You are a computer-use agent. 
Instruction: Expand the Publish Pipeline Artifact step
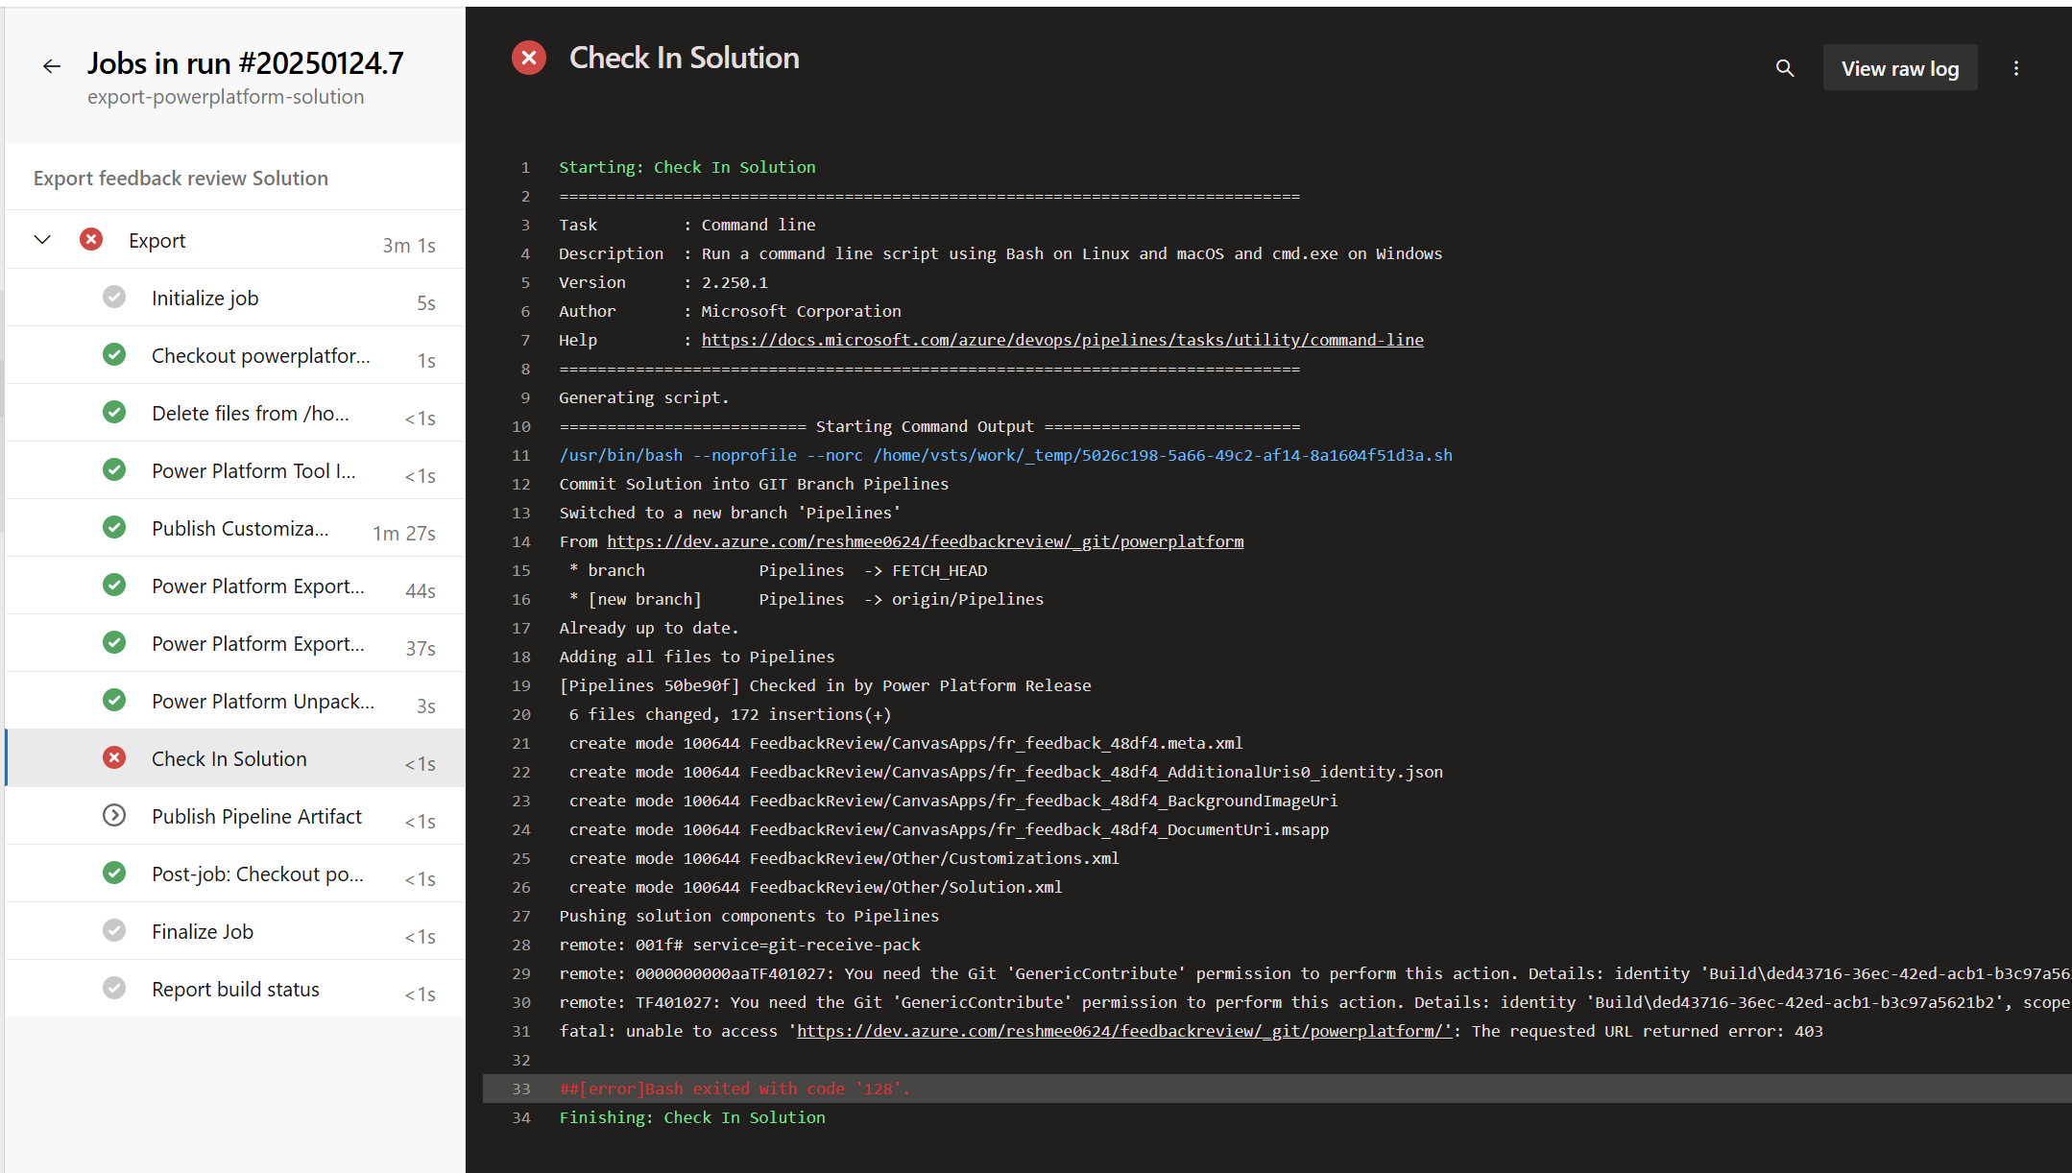[114, 815]
